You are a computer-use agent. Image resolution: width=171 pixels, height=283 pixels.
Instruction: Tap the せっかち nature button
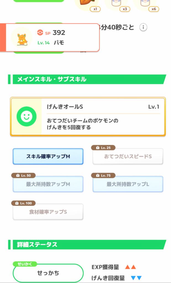pyautogui.click(x=48, y=273)
